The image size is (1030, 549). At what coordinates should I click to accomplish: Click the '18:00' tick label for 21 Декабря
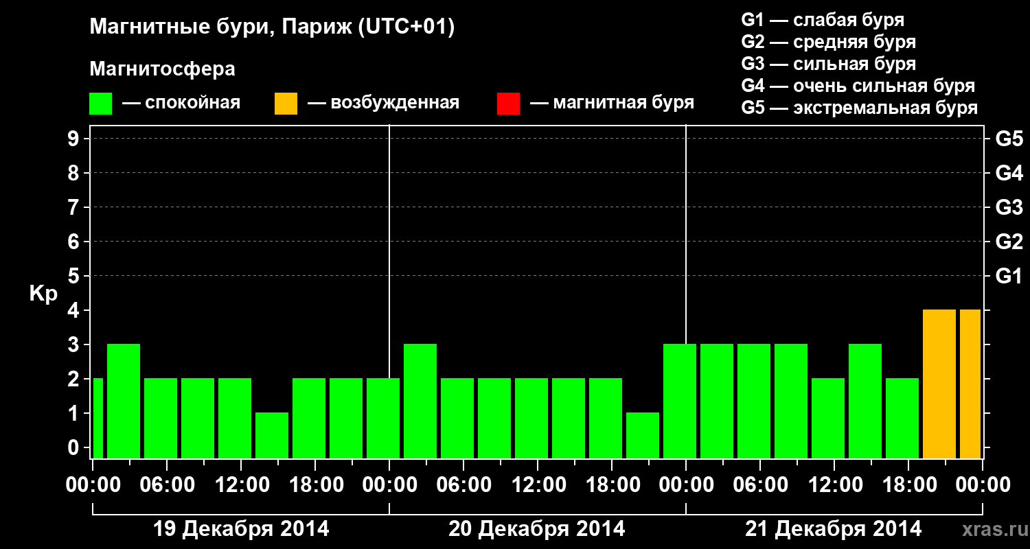point(908,484)
